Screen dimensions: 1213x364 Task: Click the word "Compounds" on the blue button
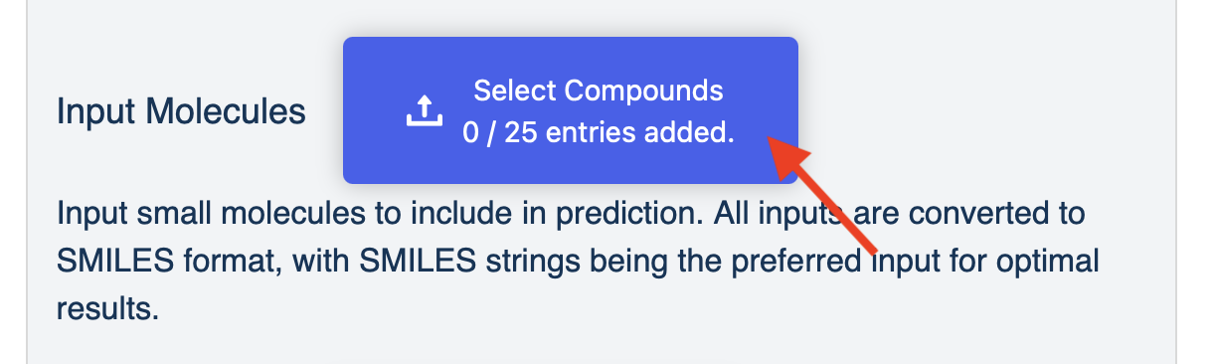pyautogui.click(x=645, y=91)
